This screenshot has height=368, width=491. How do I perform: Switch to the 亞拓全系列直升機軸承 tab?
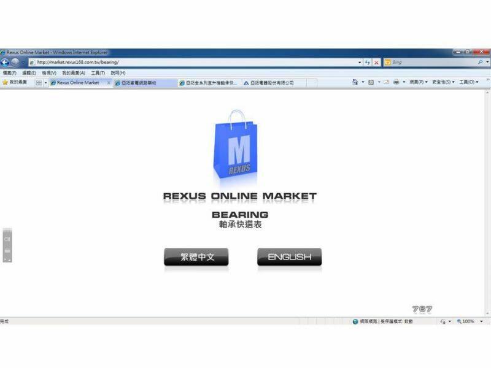(209, 83)
